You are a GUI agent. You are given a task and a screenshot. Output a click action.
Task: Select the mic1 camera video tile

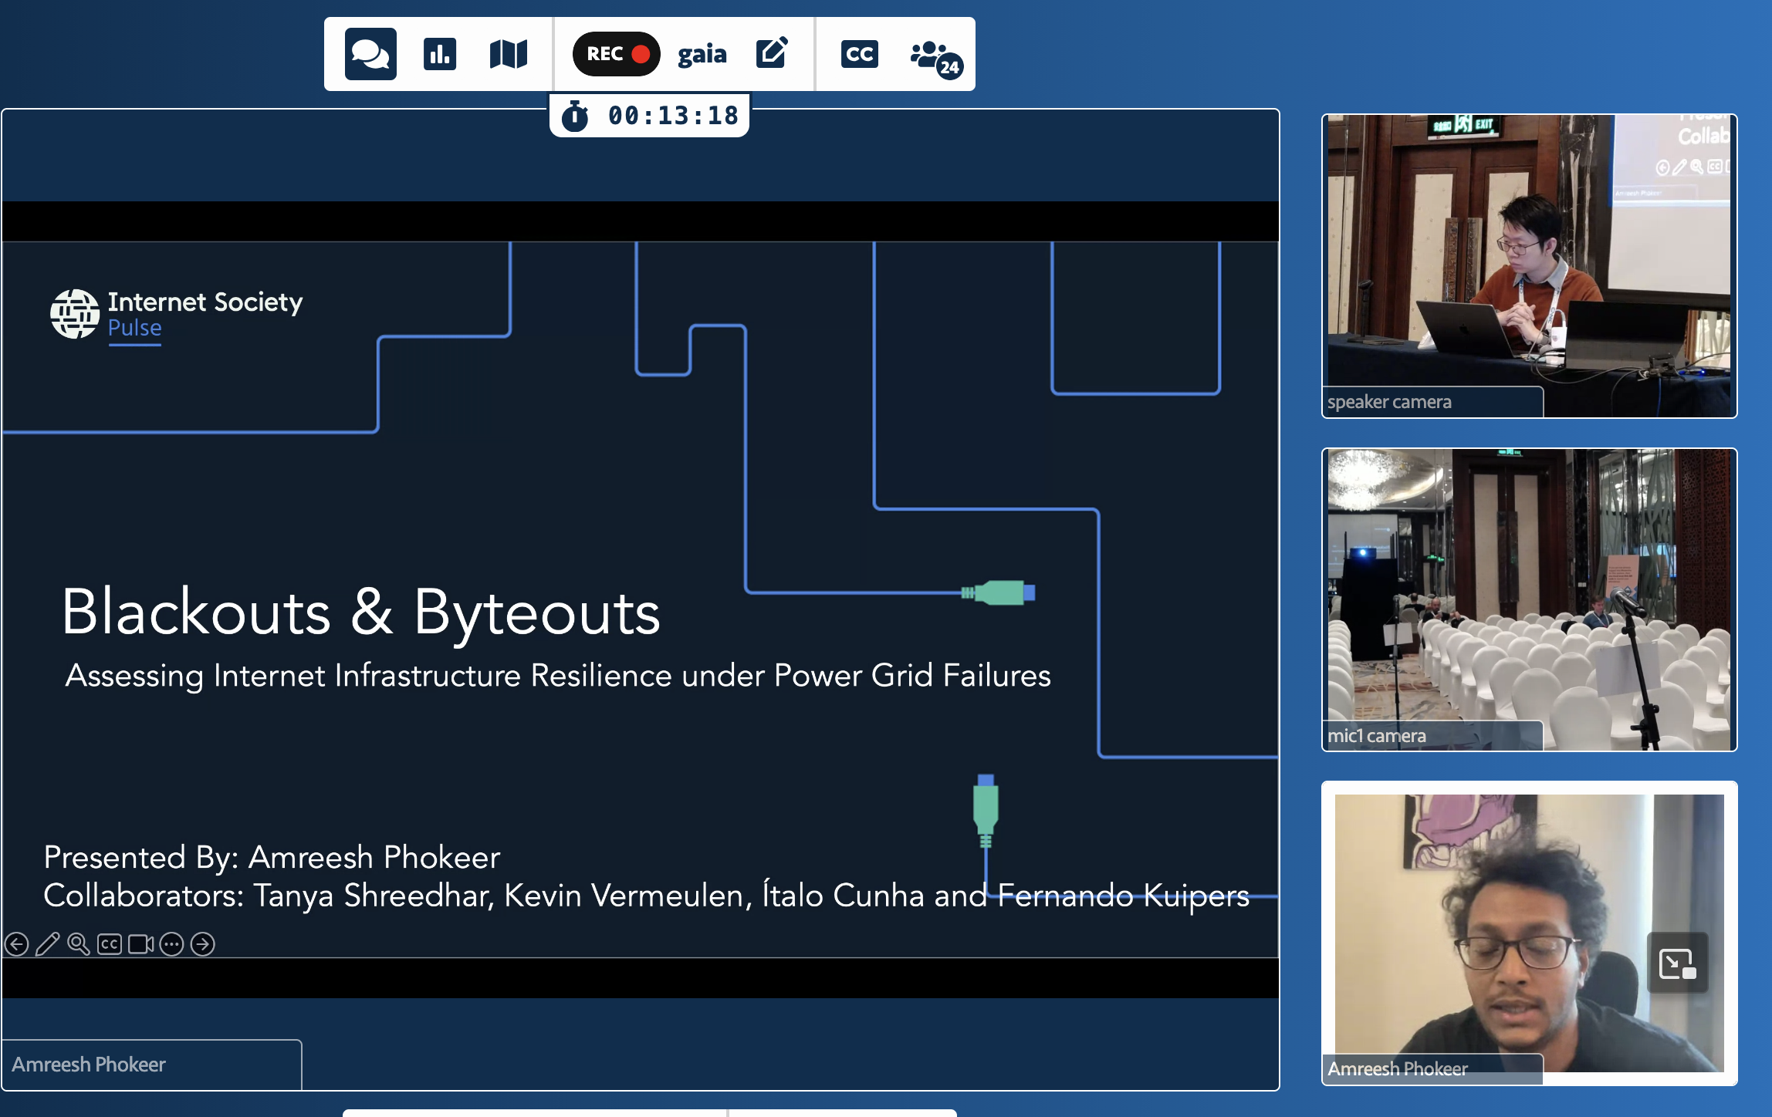(x=1529, y=599)
